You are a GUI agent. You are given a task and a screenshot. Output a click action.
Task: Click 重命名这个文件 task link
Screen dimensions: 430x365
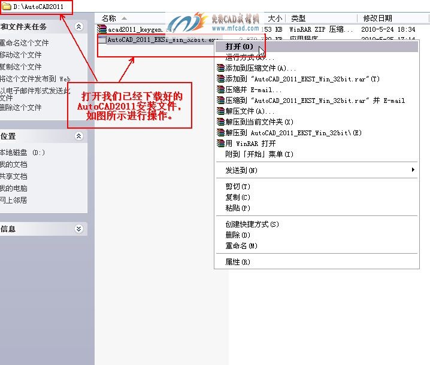(x=24, y=42)
